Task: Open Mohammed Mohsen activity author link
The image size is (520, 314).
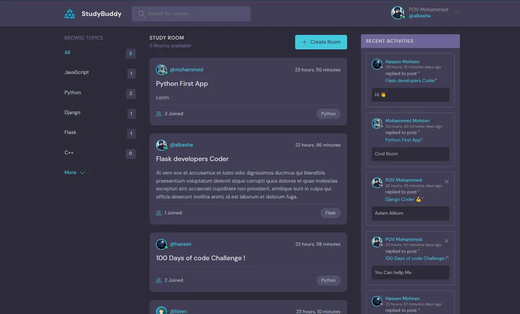Action: [407, 121]
